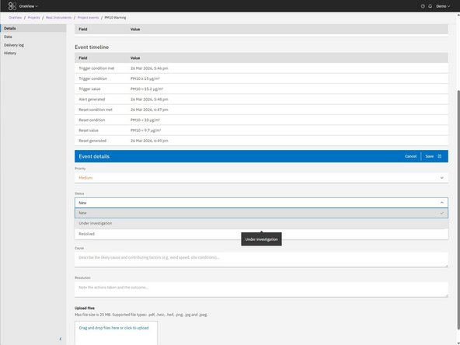This screenshot has width=460, height=345.
Task: Select Resolved status option
Action: pyautogui.click(x=261, y=234)
